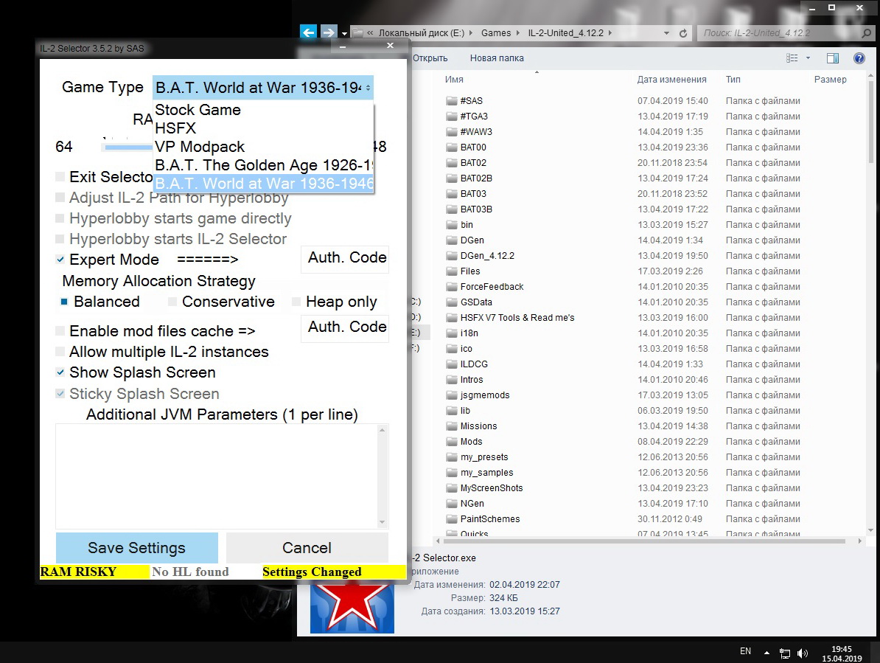Choose Stock Game from Game Type list

click(263, 110)
